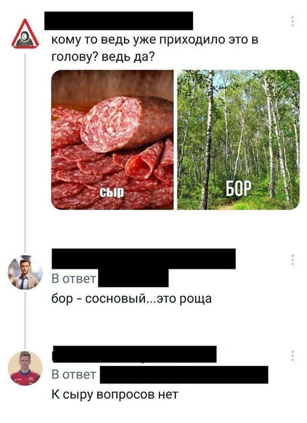Click the redacted name above 'К сыру вопросов нет'
The width and height of the screenshot is (307, 423).
pyautogui.click(x=134, y=354)
